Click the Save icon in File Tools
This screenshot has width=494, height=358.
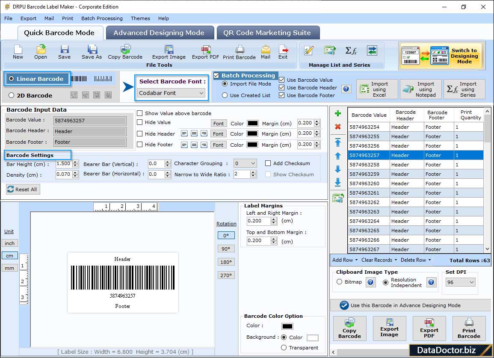64,52
